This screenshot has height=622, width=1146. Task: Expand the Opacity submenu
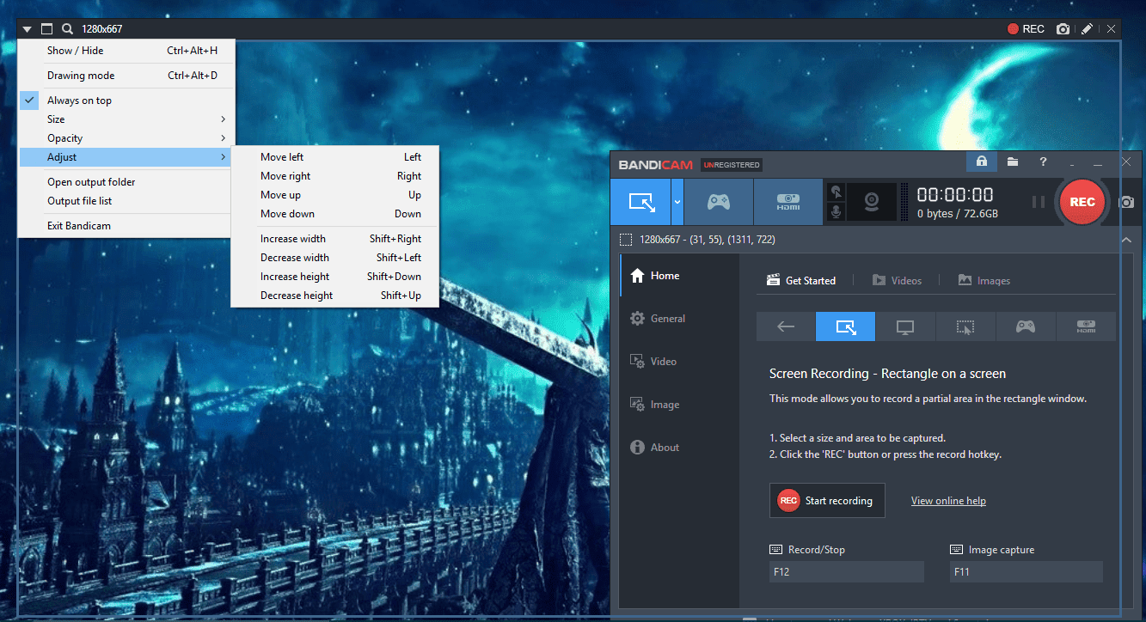(x=126, y=138)
